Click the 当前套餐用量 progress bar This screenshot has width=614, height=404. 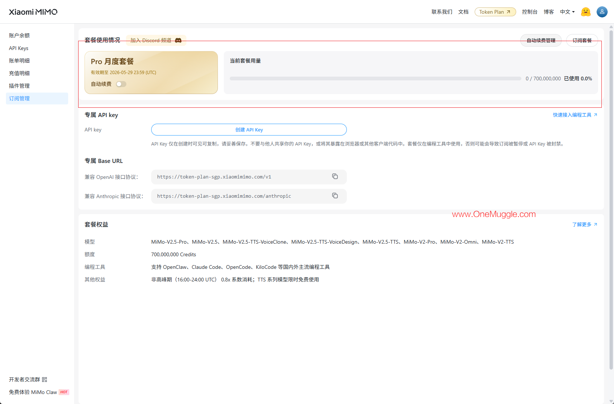point(375,79)
